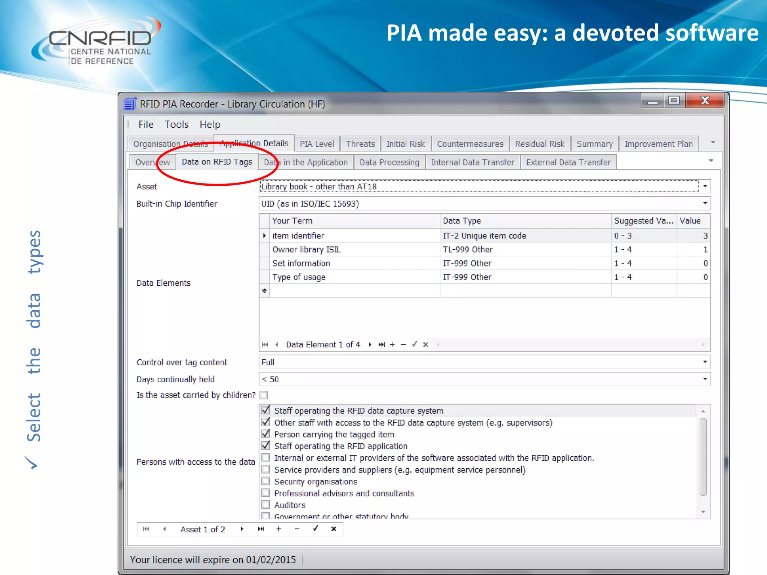Apply asset changes with checkmark

(x=316, y=529)
